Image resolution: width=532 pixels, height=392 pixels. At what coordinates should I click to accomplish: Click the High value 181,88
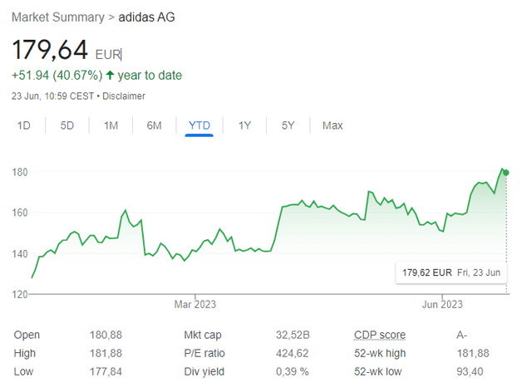106,353
